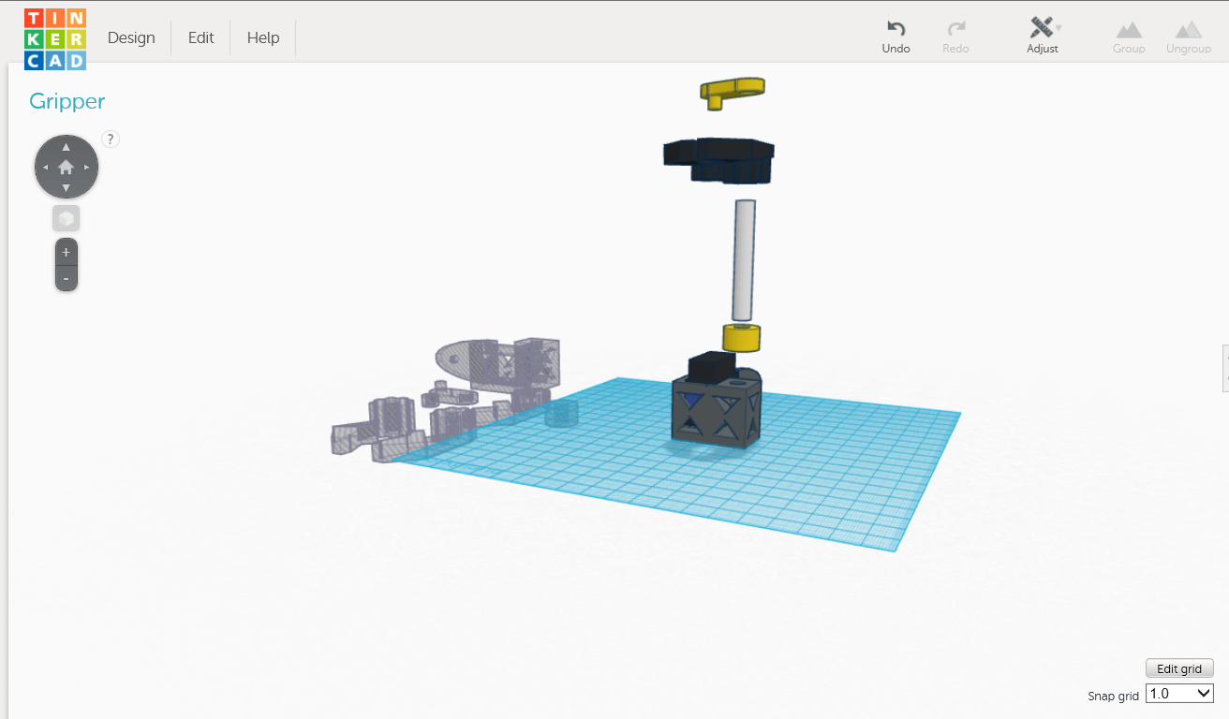The image size is (1229, 719).
Task: Click the Home view icon in navigation controls
Action: [66, 166]
